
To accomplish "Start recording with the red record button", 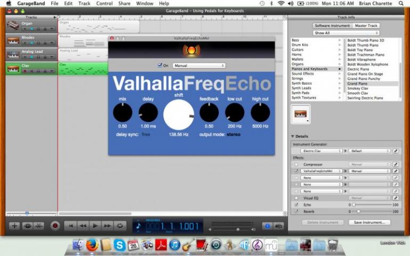I will coord(55,226).
